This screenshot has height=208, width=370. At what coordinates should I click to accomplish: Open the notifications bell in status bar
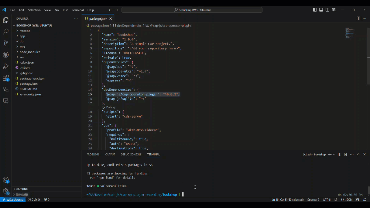365,200
